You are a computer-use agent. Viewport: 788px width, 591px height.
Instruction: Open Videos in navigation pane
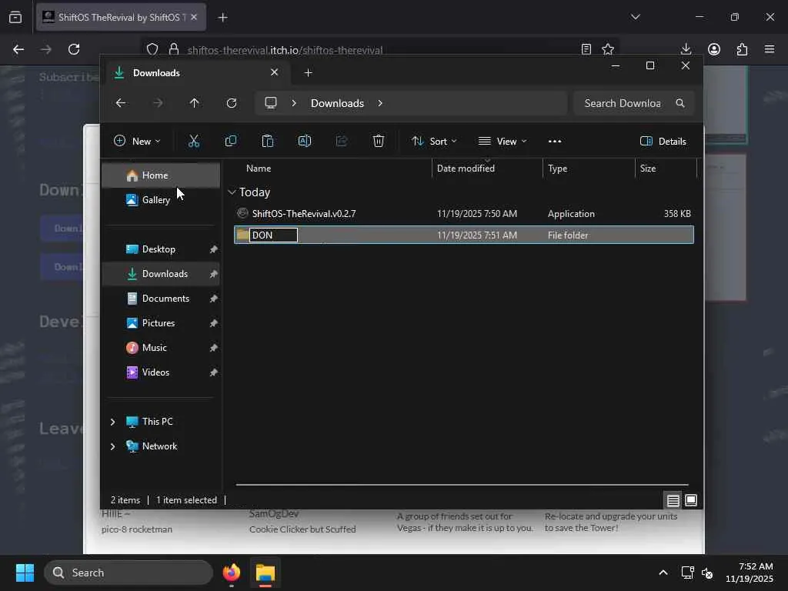pos(161,372)
